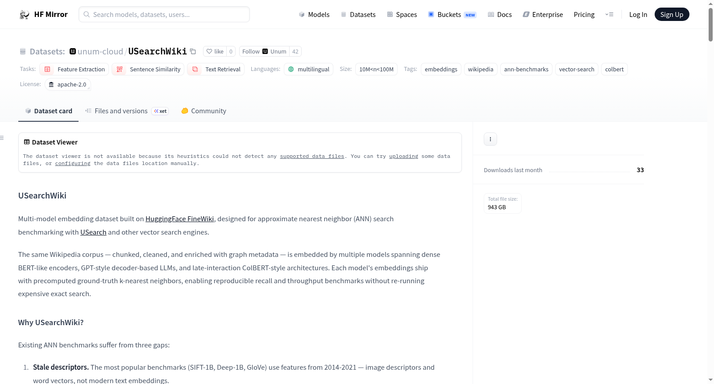Open the apache-2.0 license tag
The width and height of the screenshot is (714, 384).
(67, 84)
